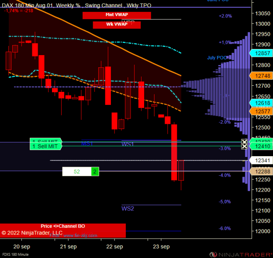Screen dimensions: 273x258
Task: Cancel the Sell MIT order at 12410
Action: [244, 146]
